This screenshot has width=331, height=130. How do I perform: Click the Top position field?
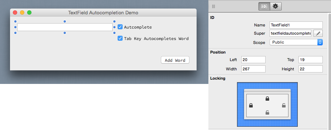(x=311, y=60)
